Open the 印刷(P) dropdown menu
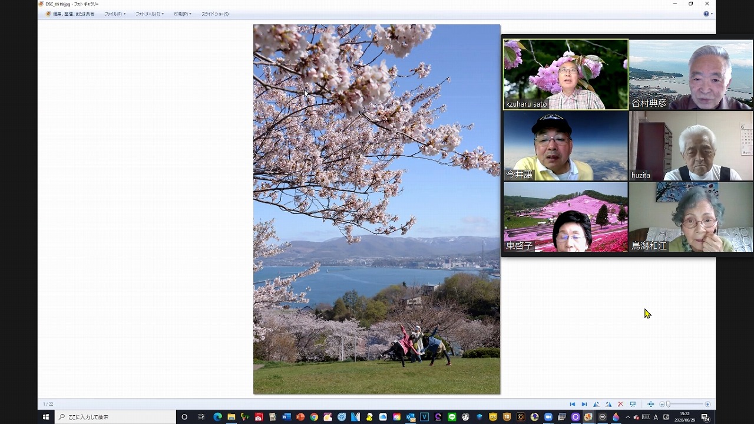754x424 pixels. (182, 14)
